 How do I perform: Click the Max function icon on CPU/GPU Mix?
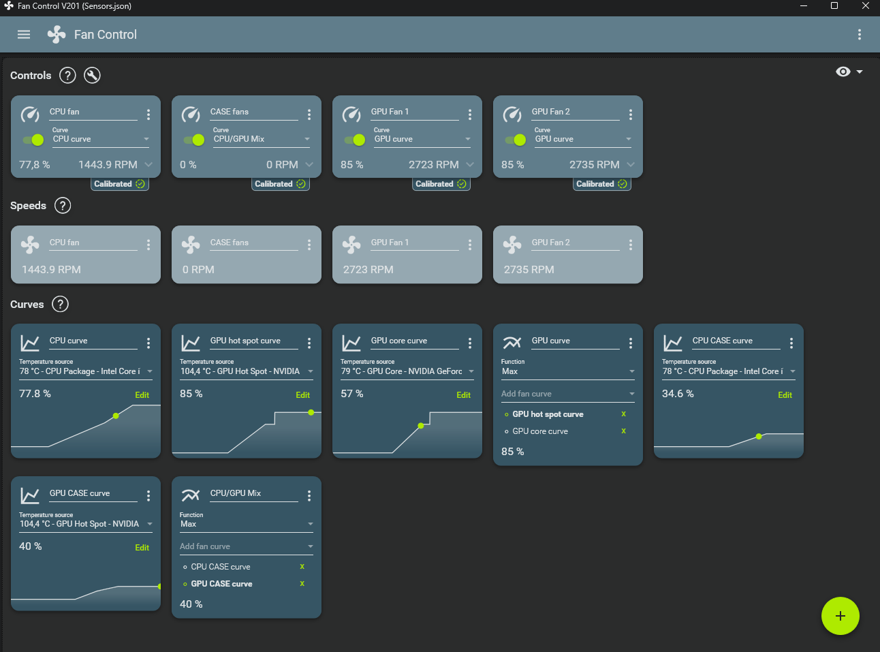click(x=191, y=496)
